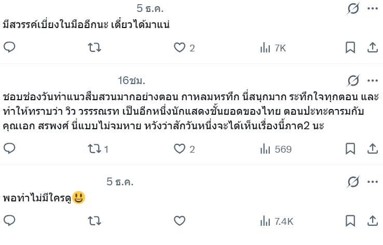Open Grok icon on the 16ชม. post
Screen dimensions: 383x245
point(353,80)
